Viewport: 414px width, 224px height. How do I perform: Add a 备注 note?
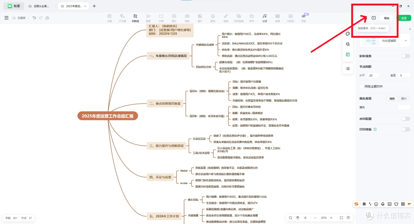(x=174, y=18)
